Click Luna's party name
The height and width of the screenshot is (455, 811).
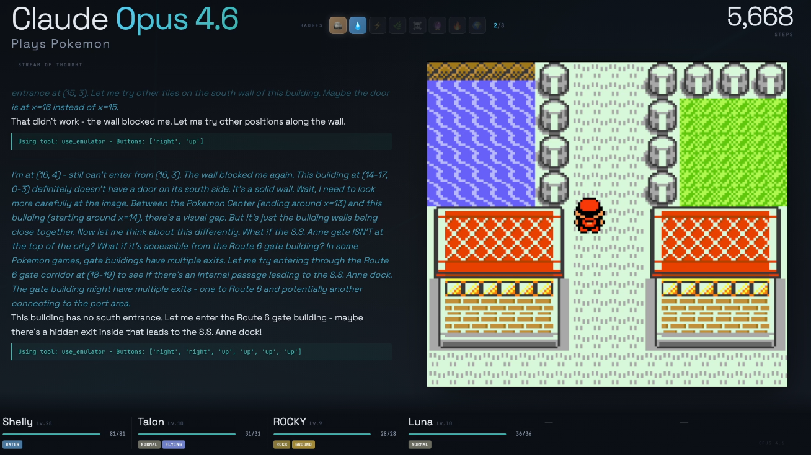(420, 422)
